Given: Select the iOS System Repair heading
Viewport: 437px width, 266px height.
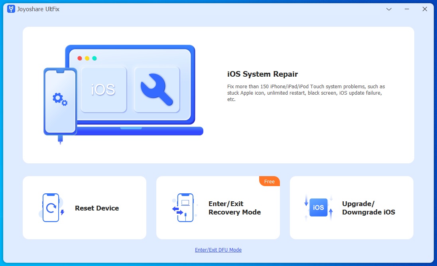Looking at the screenshot, I should [262, 74].
